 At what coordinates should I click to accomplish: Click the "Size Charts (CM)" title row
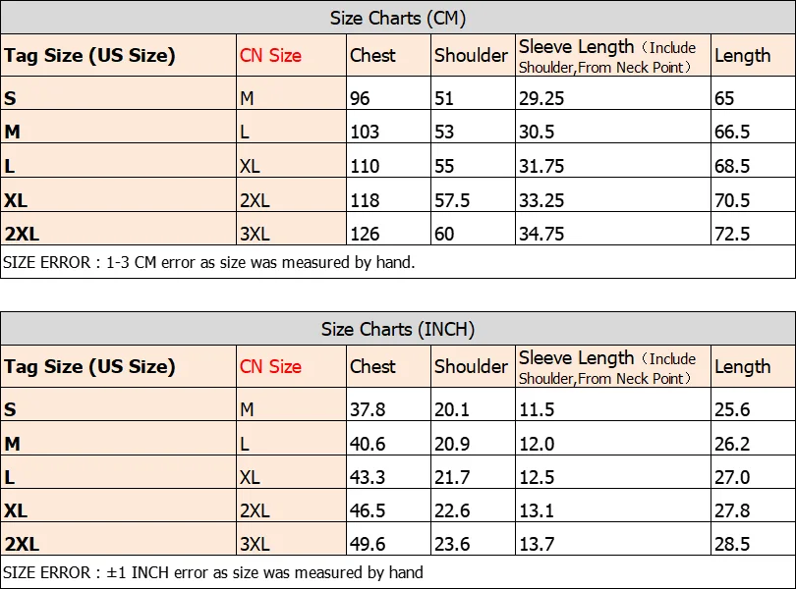tap(397, 19)
